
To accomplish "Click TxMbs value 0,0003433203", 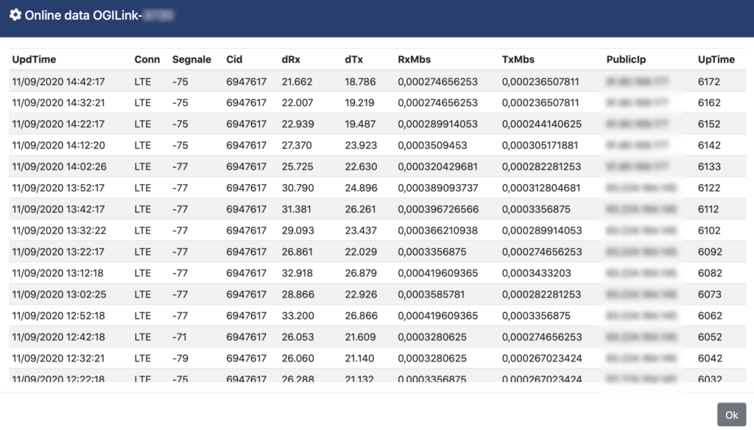I will tap(537, 273).
